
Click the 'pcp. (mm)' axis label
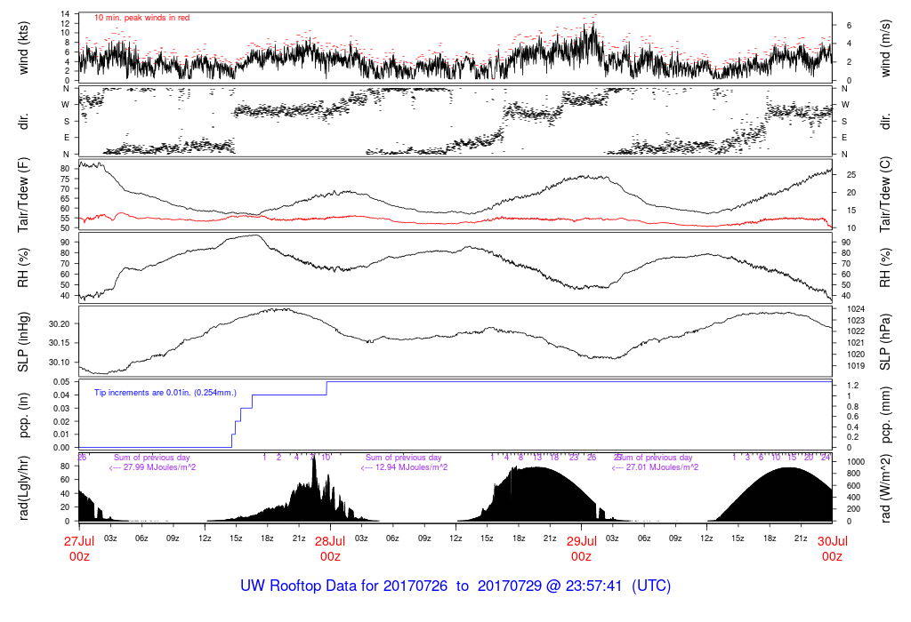(885, 415)
